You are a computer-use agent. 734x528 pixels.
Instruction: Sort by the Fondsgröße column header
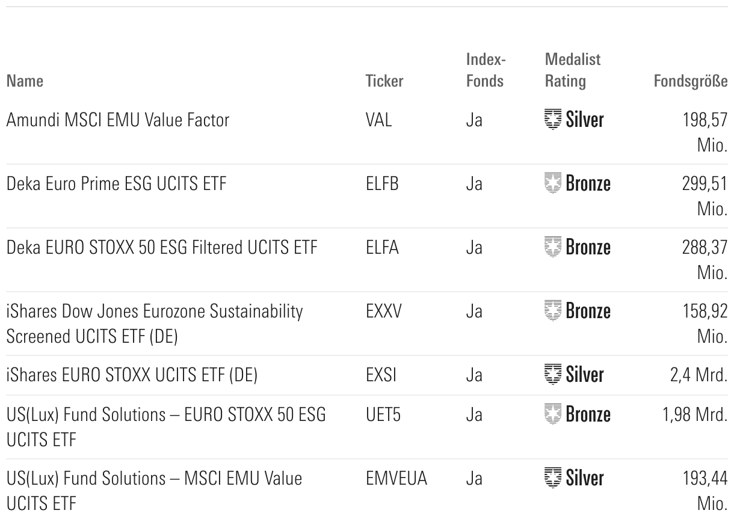tap(690, 81)
